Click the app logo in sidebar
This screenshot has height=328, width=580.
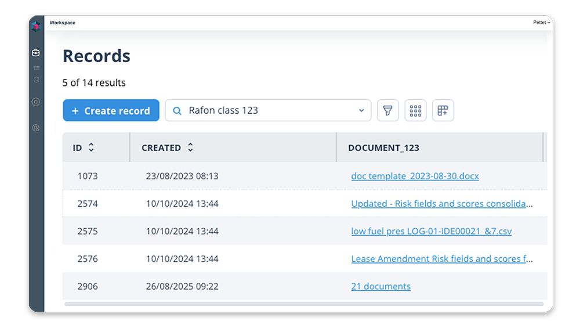pyautogui.click(x=36, y=26)
